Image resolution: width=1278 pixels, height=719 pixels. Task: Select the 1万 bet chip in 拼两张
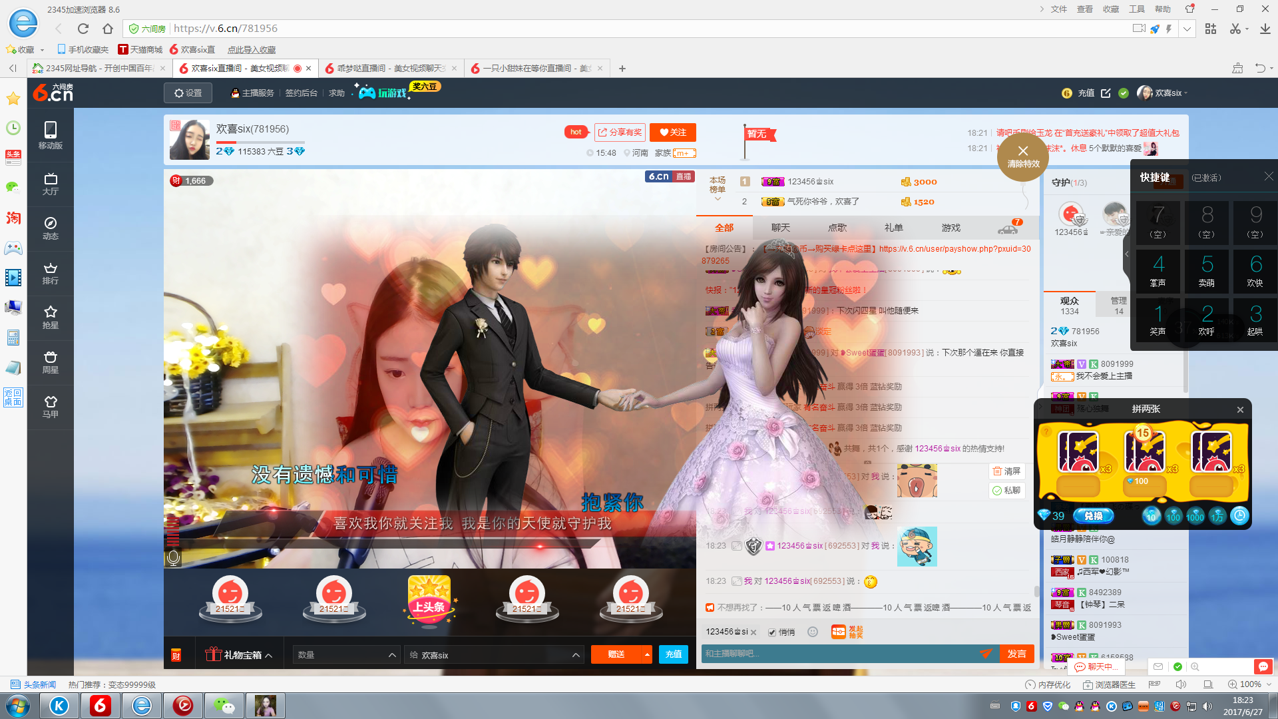click(x=1217, y=515)
